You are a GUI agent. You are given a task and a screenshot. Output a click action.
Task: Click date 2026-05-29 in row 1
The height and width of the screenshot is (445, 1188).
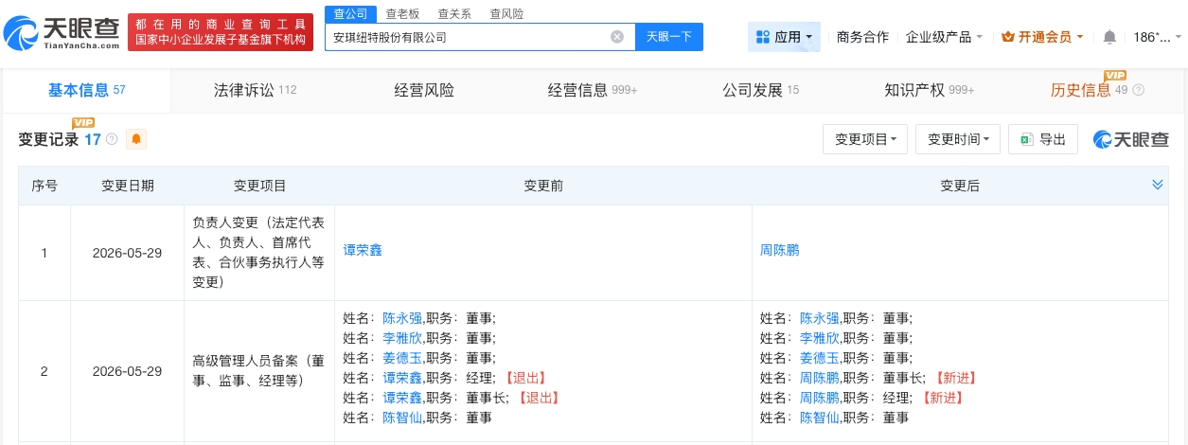tap(128, 253)
